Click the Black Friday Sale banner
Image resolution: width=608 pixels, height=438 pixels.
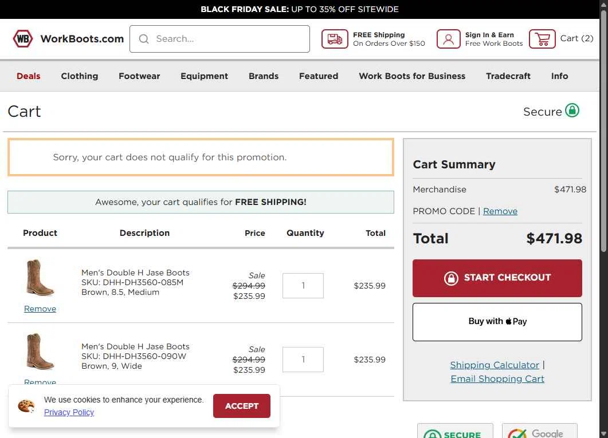(300, 9)
